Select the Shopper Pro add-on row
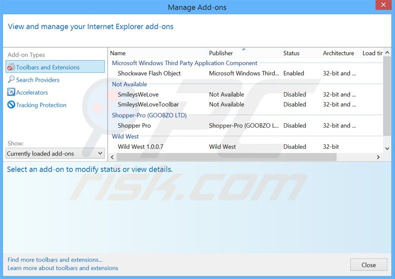The height and width of the screenshot is (279, 395). click(246, 126)
